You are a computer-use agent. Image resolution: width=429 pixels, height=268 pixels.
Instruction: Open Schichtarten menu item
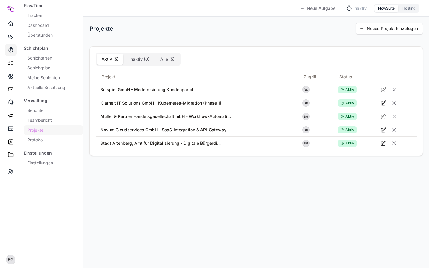click(x=40, y=58)
